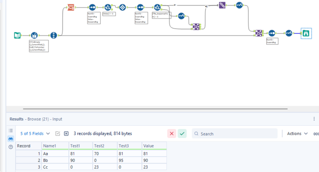
Task: Click the Aa cell in Name1 column
Action: pos(55,153)
